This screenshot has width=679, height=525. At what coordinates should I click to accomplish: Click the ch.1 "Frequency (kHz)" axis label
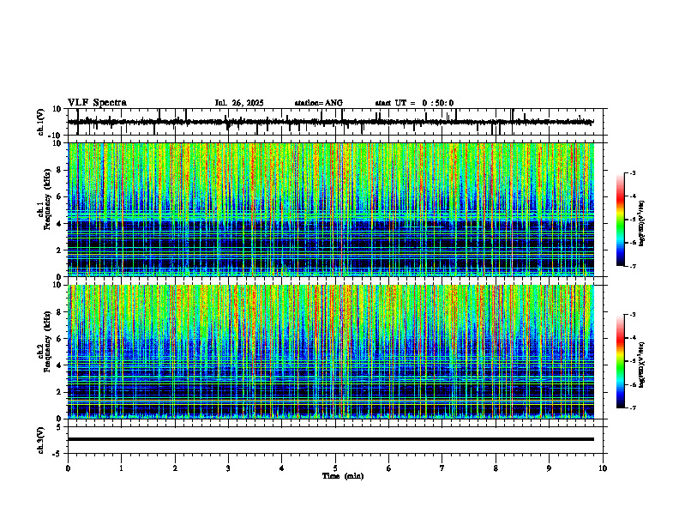pos(47,198)
